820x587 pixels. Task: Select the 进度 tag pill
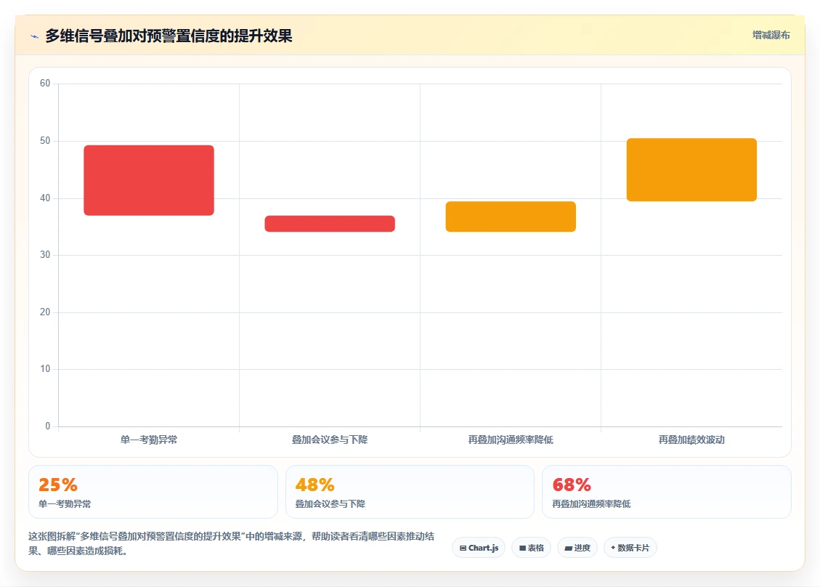coord(577,548)
